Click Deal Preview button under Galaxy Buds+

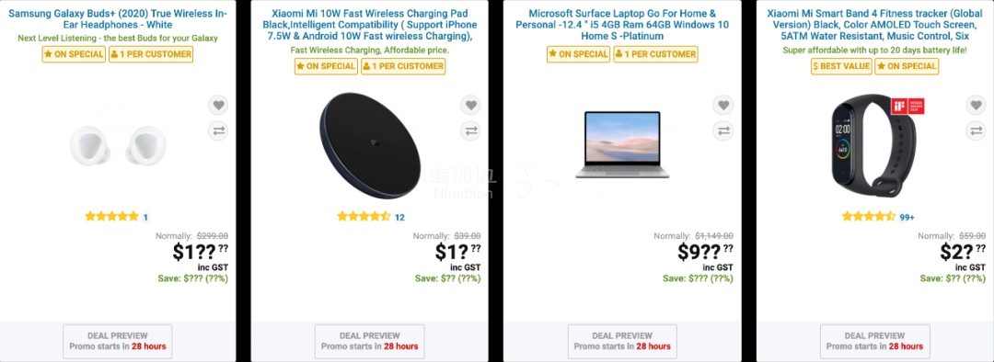click(118, 341)
